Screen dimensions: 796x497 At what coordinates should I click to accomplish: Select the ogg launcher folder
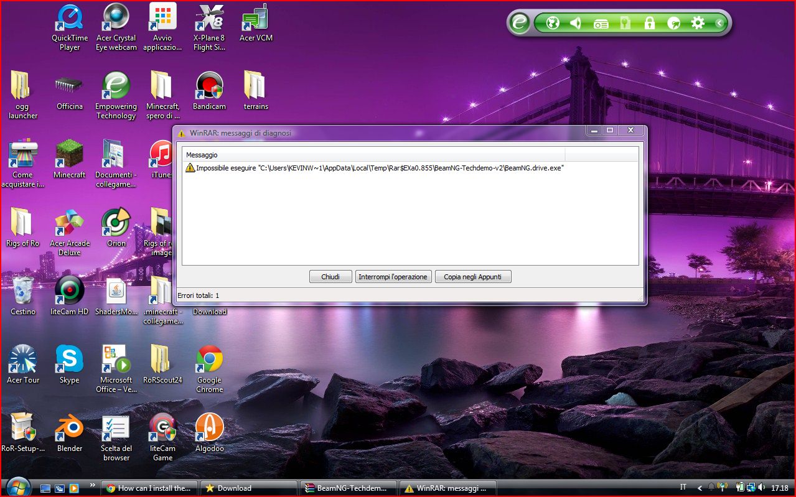tap(23, 95)
